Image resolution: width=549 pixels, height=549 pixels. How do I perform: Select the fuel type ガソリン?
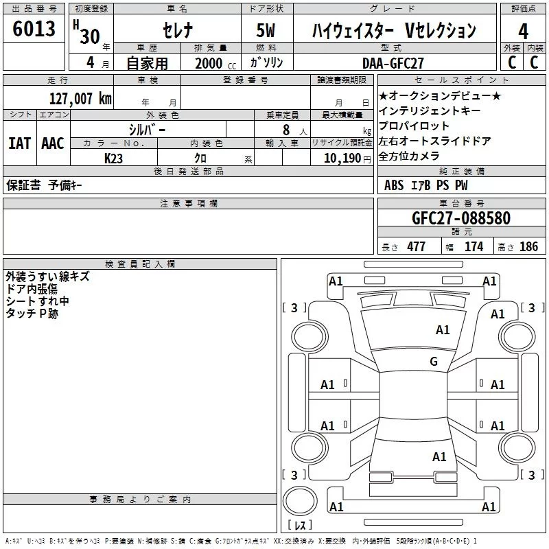(x=266, y=62)
